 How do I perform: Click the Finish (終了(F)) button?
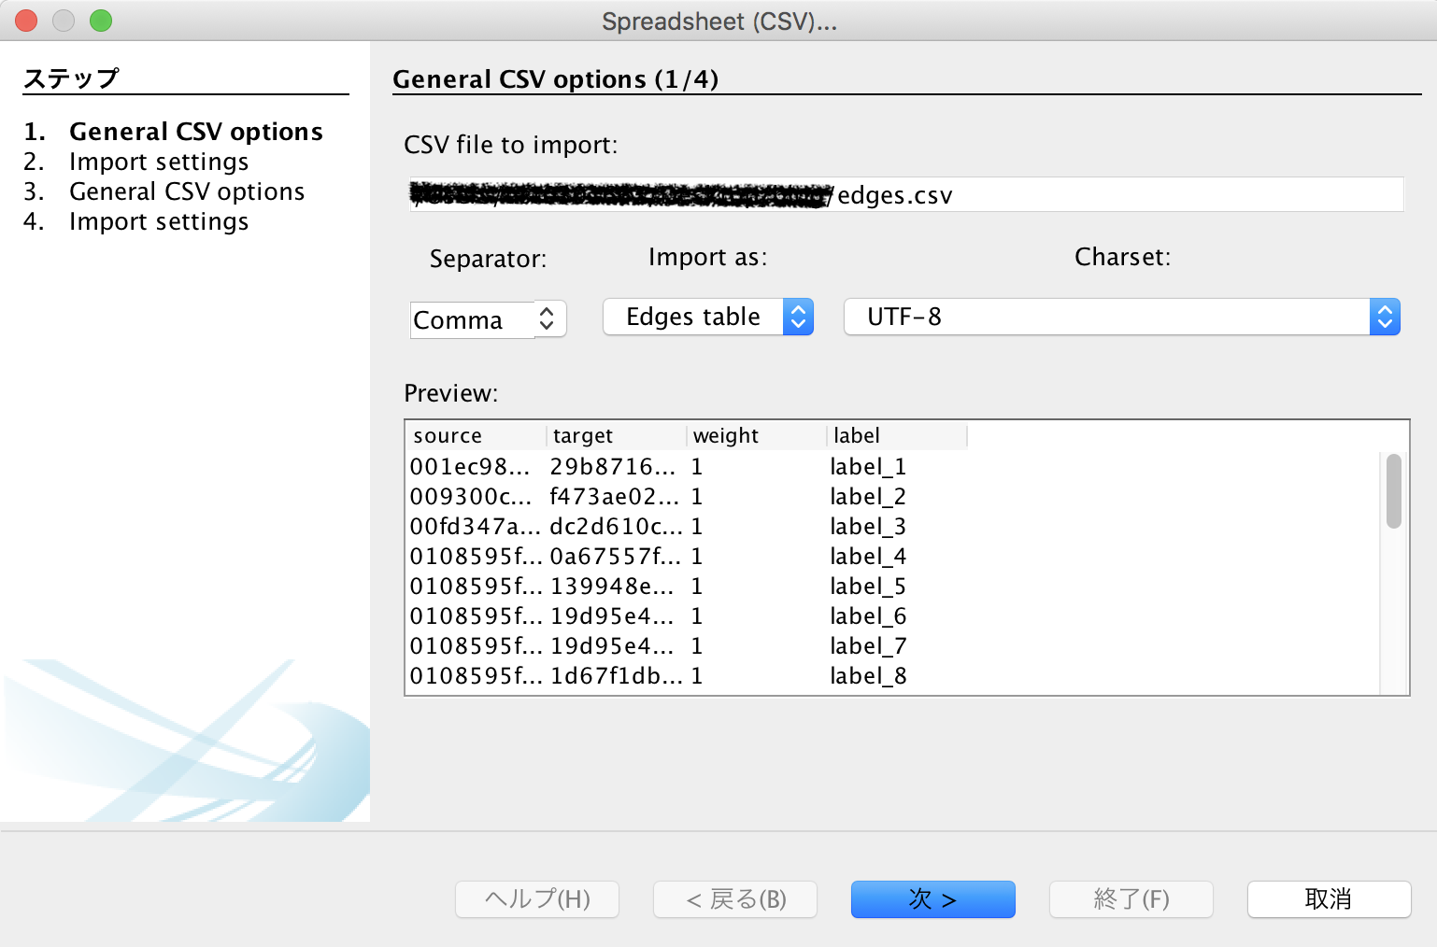coord(1131,899)
